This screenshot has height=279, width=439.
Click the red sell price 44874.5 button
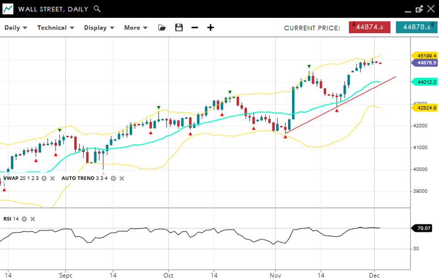point(369,27)
